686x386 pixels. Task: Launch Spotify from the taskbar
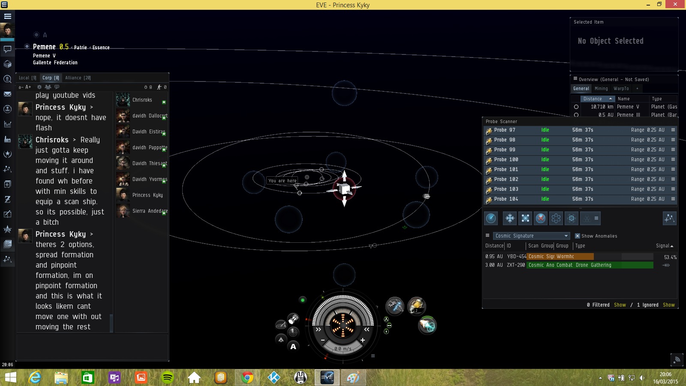click(167, 377)
